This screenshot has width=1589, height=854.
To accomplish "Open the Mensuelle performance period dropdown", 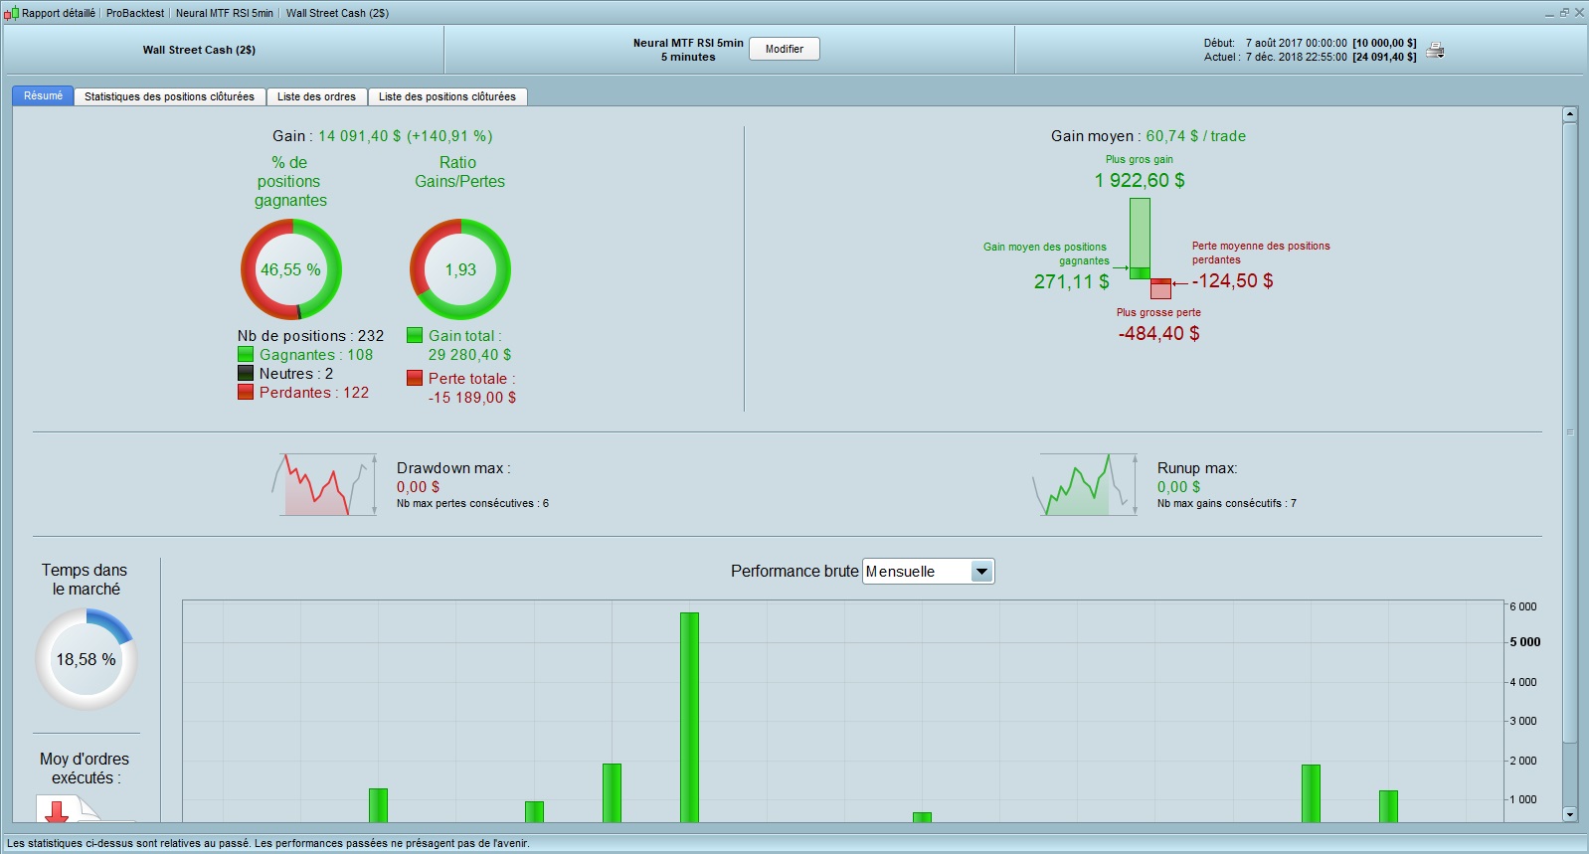I will coord(929,571).
